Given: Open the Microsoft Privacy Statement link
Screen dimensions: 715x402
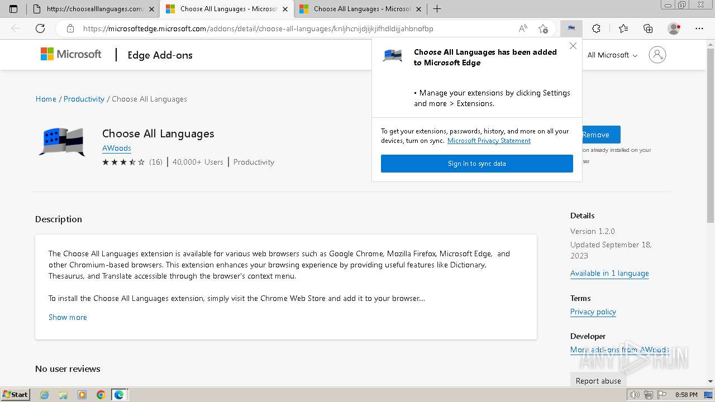Looking at the screenshot, I should pyautogui.click(x=489, y=141).
